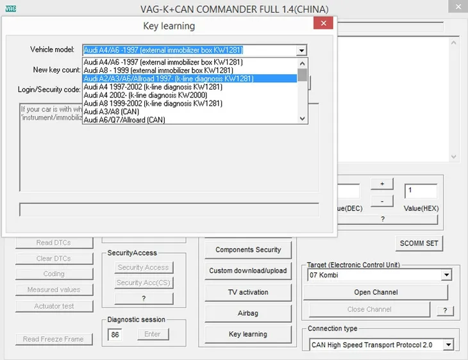Click the Value(DEC) input field
This screenshot has height=360, width=468.
coord(348,191)
